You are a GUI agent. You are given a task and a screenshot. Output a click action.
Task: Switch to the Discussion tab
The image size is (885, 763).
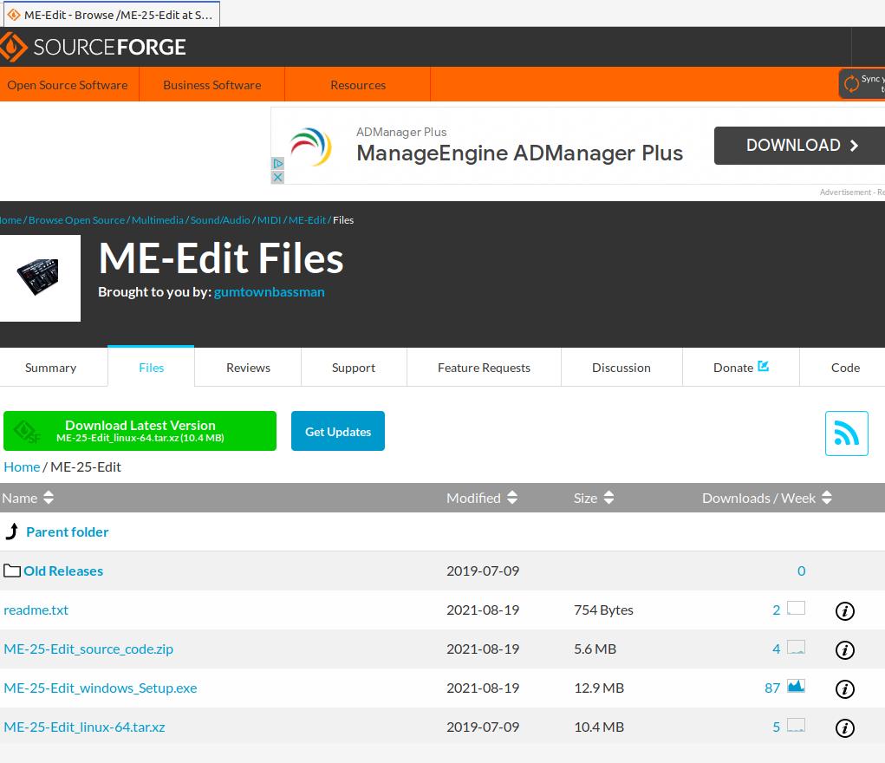[621, 368]
